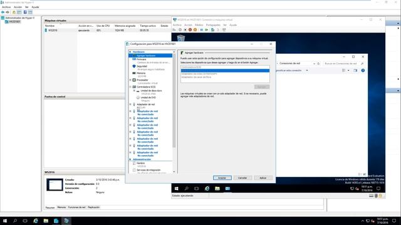The image size is (401, 225).
Task: Expand the non-bold Adaptador de red node
Action: tap(130, 104)
